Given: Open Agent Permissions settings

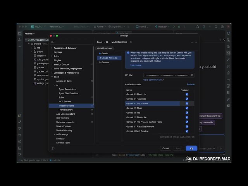Looking at the screenshot, I should [67, 89].
